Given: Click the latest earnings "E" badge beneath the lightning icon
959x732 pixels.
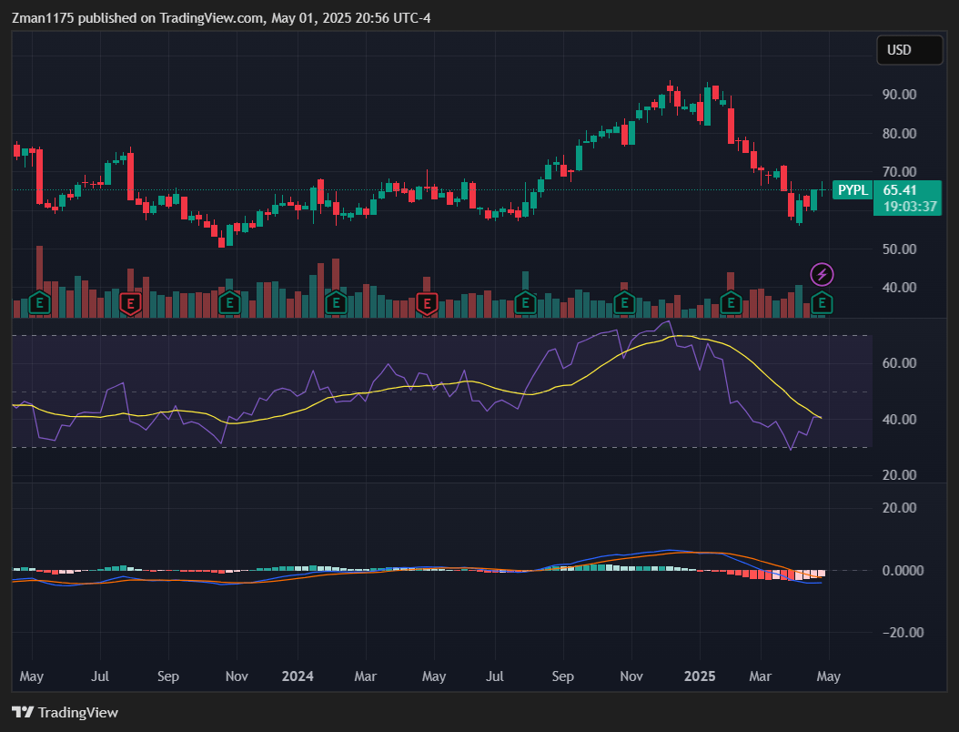Looking at the screenshot, I should pyautogui.click(x=821, y=305).
